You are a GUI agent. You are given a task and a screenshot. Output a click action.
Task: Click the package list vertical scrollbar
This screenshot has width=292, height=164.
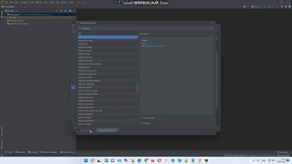coord(138,88)
